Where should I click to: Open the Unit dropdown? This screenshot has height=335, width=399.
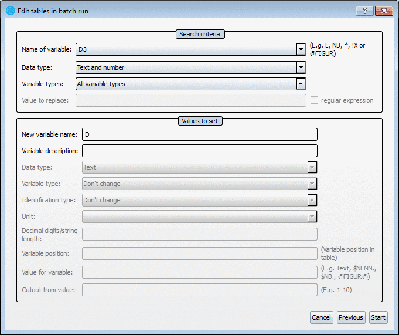coord(312,216)
